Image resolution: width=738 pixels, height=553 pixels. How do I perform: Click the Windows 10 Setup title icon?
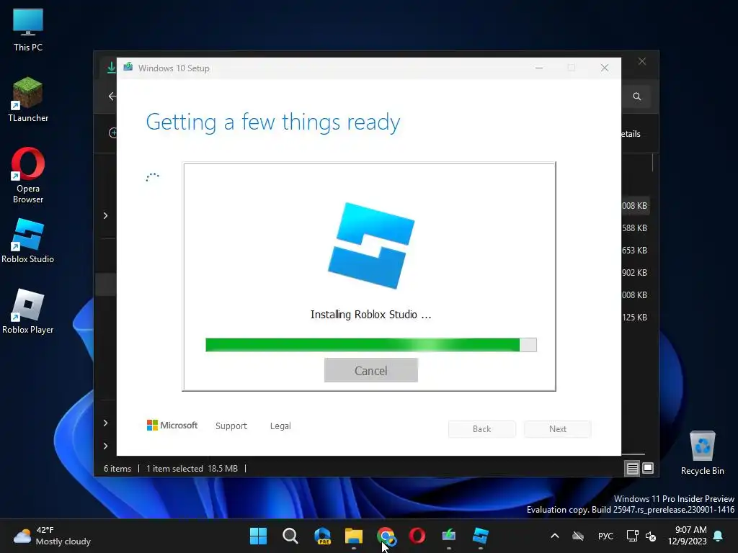point(128,67)
